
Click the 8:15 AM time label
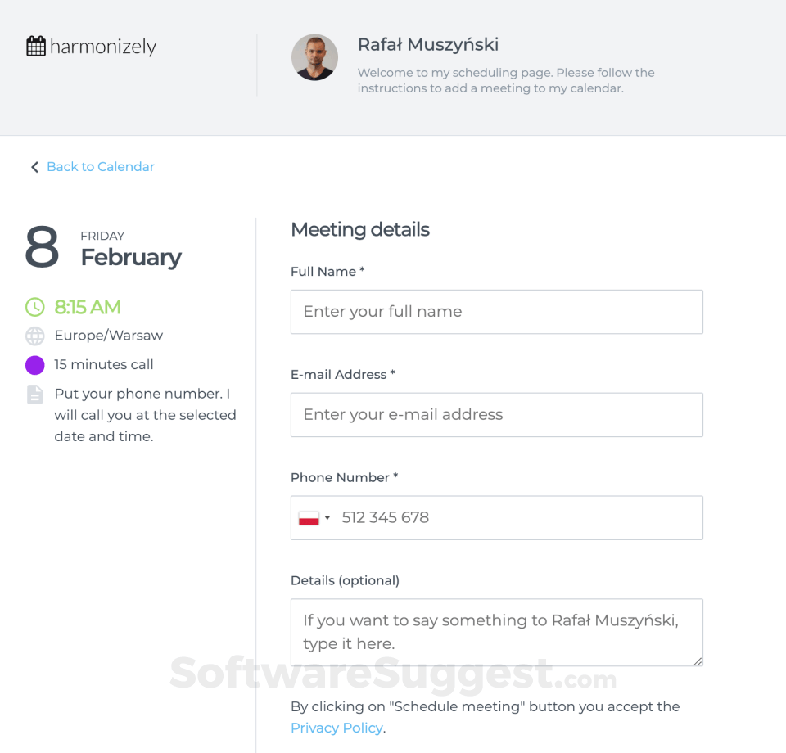click(x=88, y=307)
